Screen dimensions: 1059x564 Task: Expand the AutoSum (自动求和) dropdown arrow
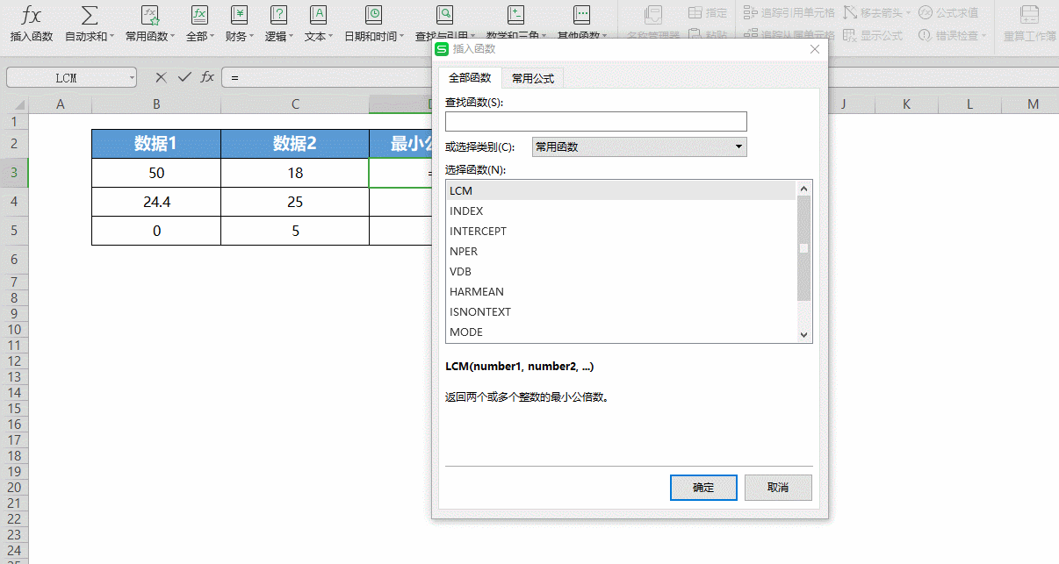pos(112,37)
